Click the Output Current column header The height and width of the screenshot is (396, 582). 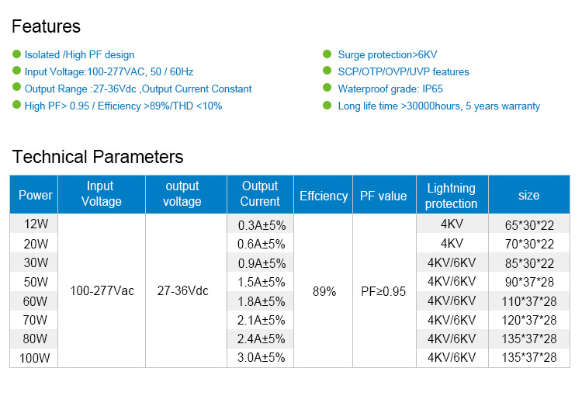pyautogui.click(x=260, y=194)
